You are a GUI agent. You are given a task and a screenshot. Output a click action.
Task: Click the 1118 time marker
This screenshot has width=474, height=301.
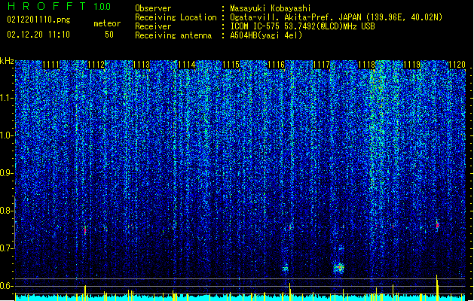tap(367, 65)
